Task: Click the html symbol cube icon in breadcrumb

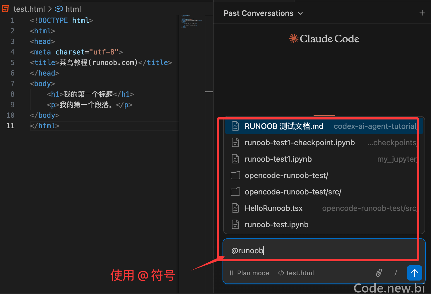Action: (x=59, y=9)
